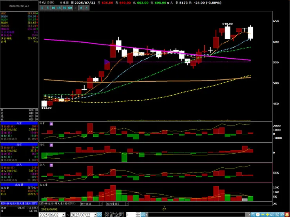Select the weekly (週) chart interval
The width and height of the screenshot is (290, 217).
coord(81,8)
